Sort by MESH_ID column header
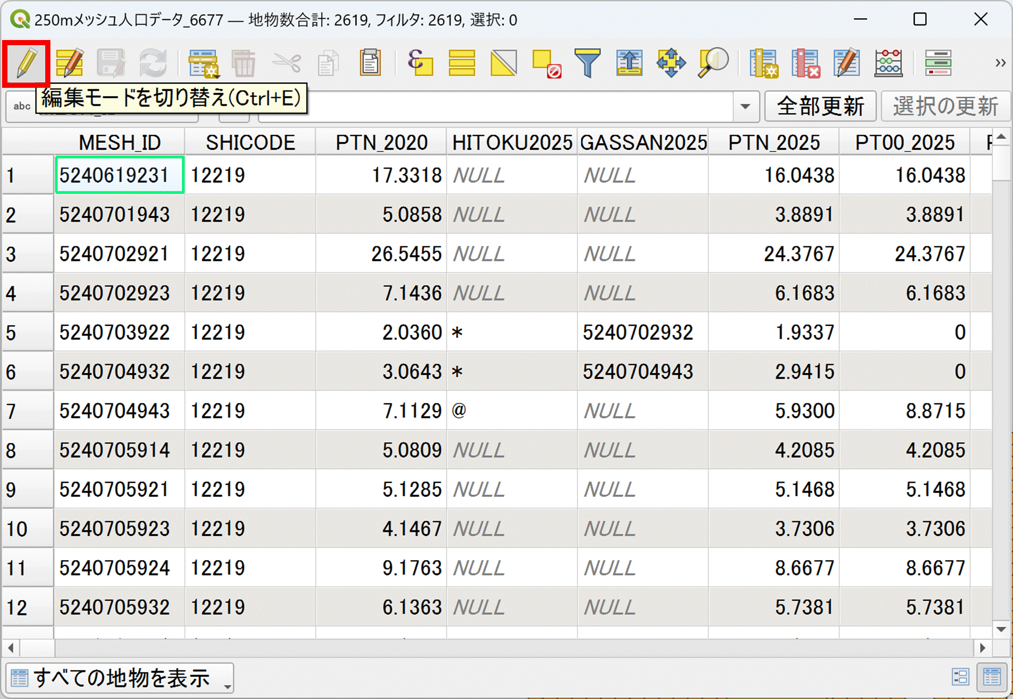Screen dimensions: 1013x699 point(120,142)
